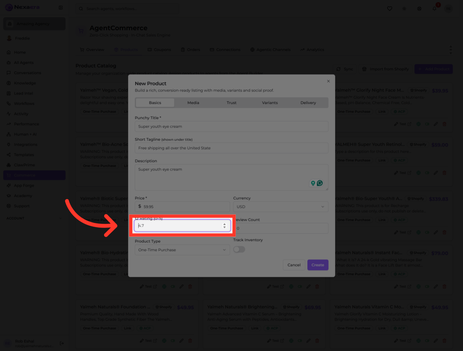Open Integrations in the sidebar
Screen dimensions: 463x351
(34, 144)
